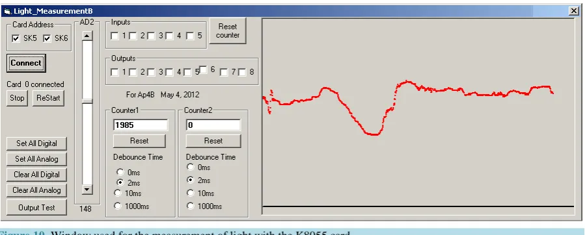
Task: Enable Outputs checkbox 5
Action: pos(187,72)
